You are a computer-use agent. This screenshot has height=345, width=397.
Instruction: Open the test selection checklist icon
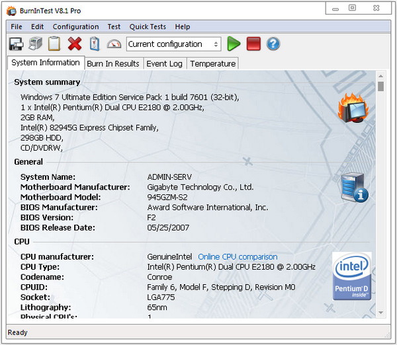(x=95, y=44)
